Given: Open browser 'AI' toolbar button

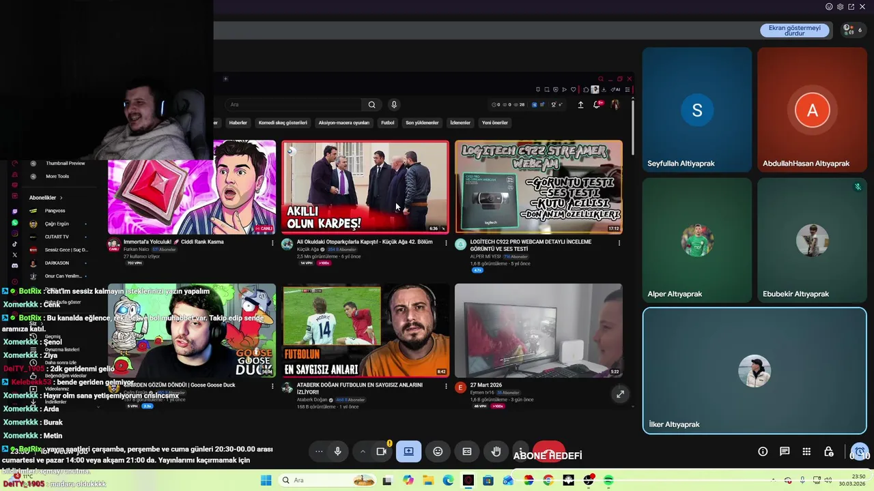Looking at the screenshot, I should (x=616, y=89).
